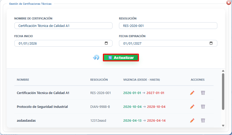
Task: Edit the asdasdasdas certification row
Action: (192, 120)
